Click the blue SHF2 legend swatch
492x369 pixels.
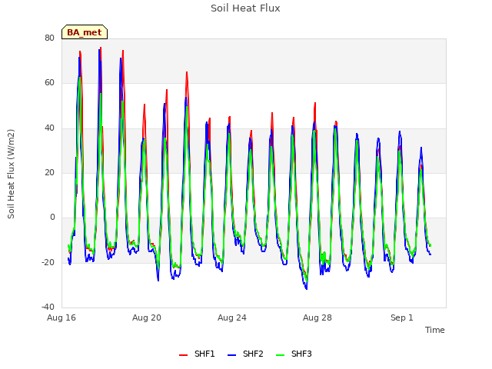click(x=231, y=355)
